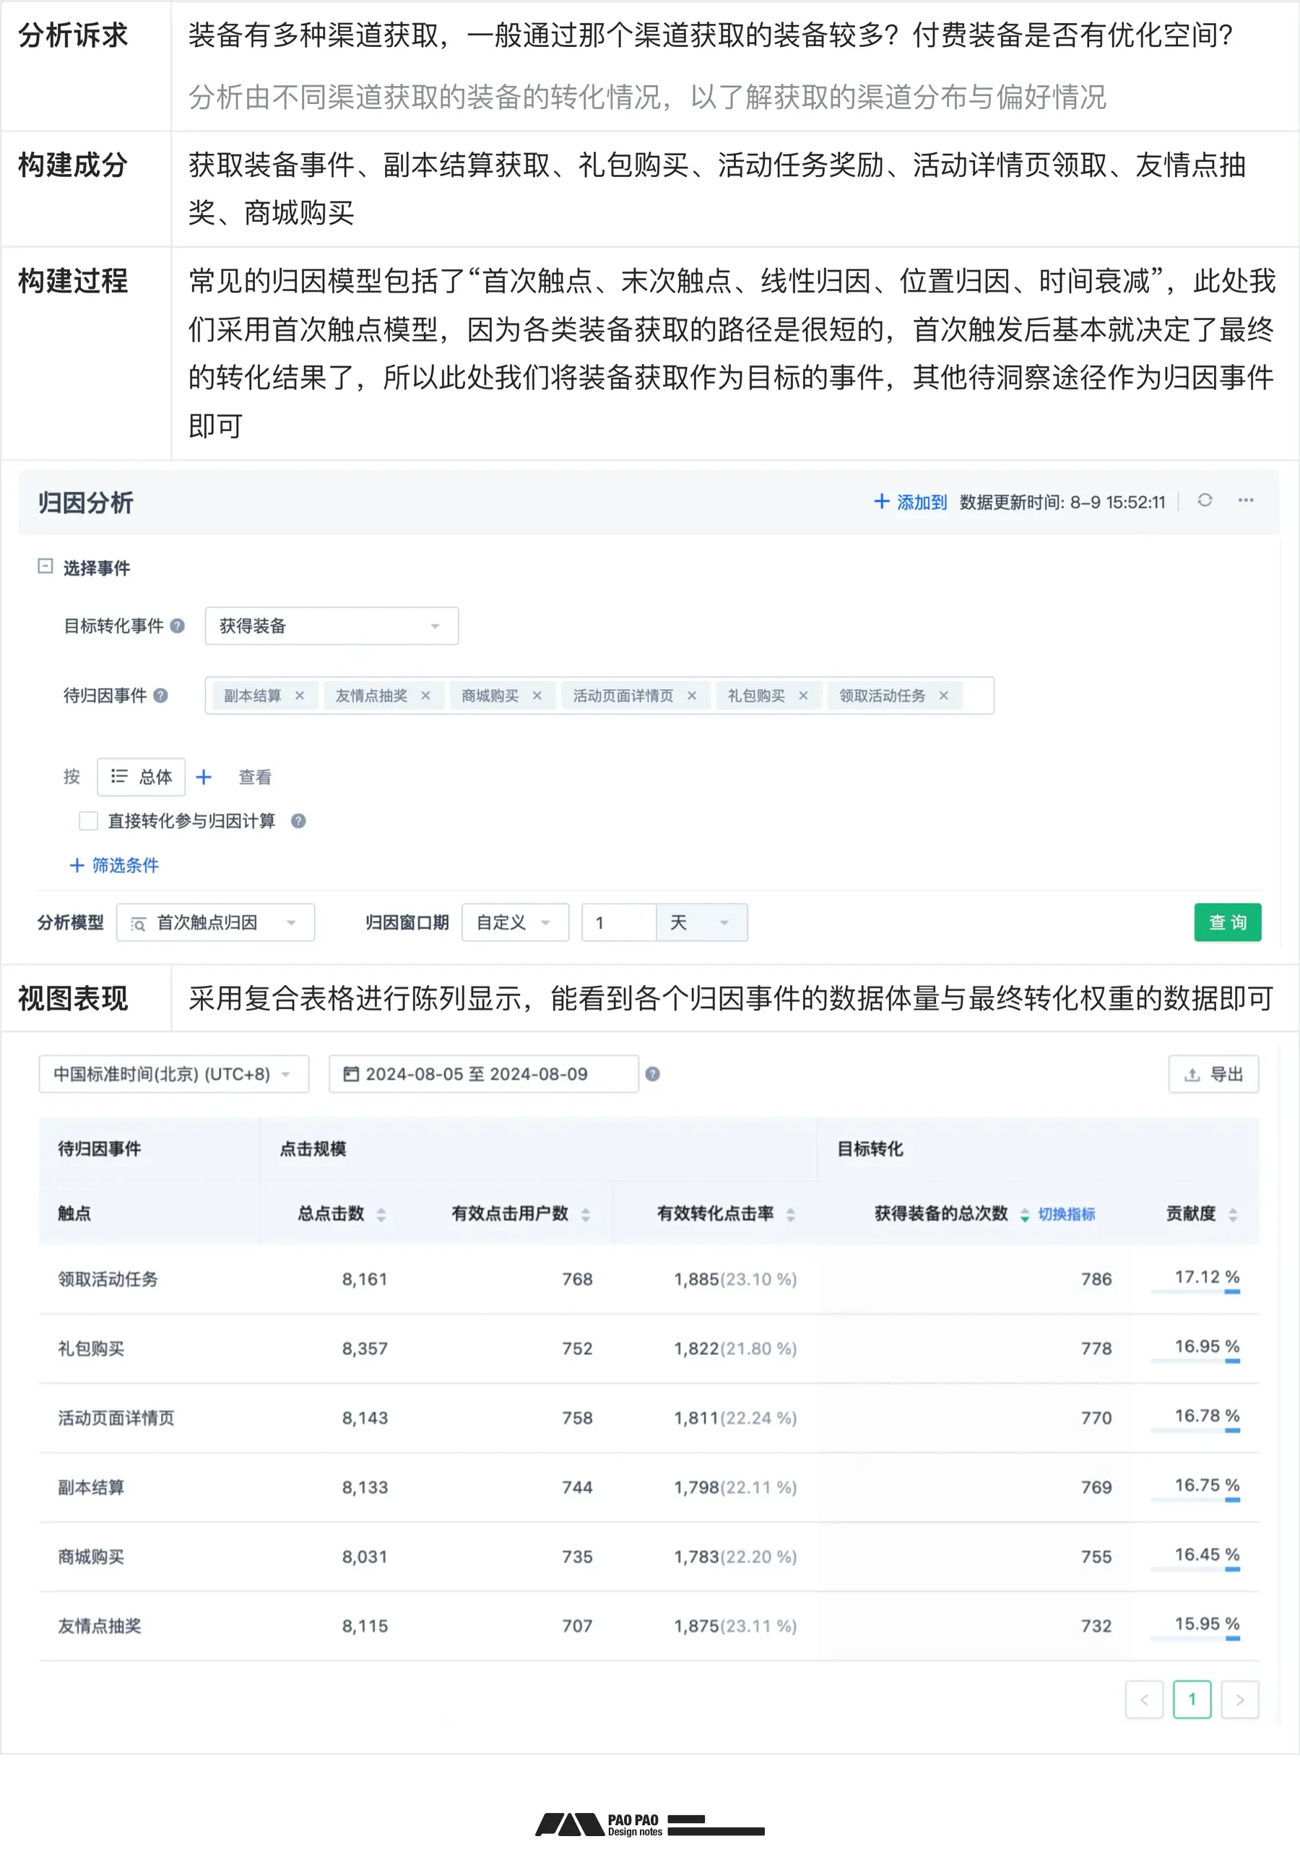Click the refresh data icon
1300x1865 pixels.
pyautogui.click(x=1204, y=501)
